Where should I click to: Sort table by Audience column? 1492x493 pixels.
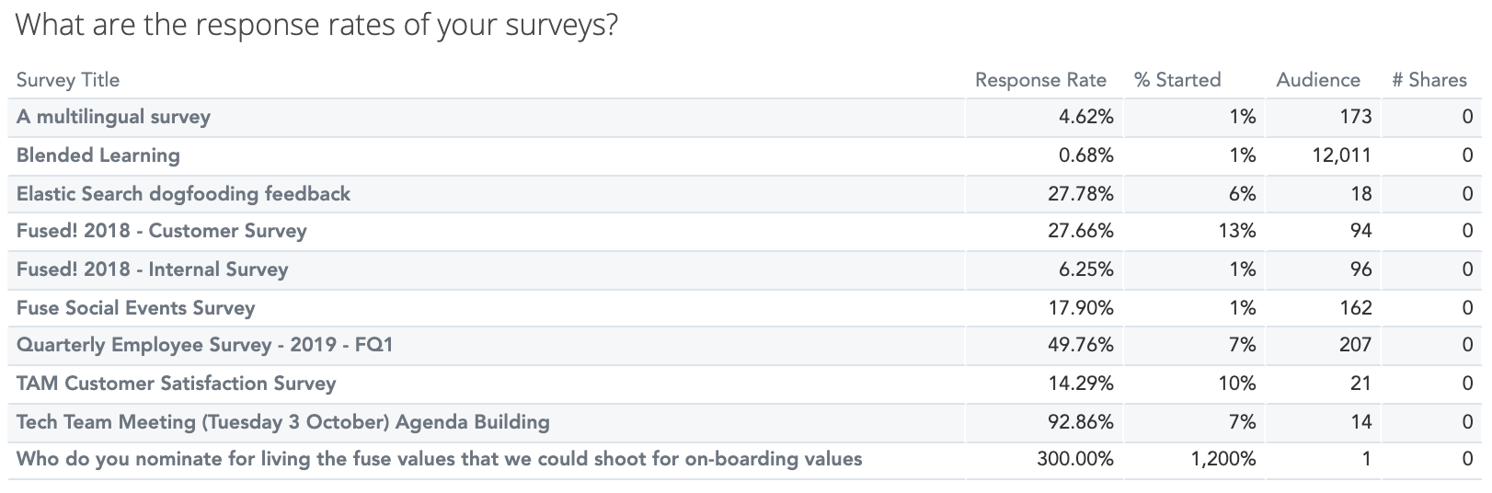(1317, 80)
